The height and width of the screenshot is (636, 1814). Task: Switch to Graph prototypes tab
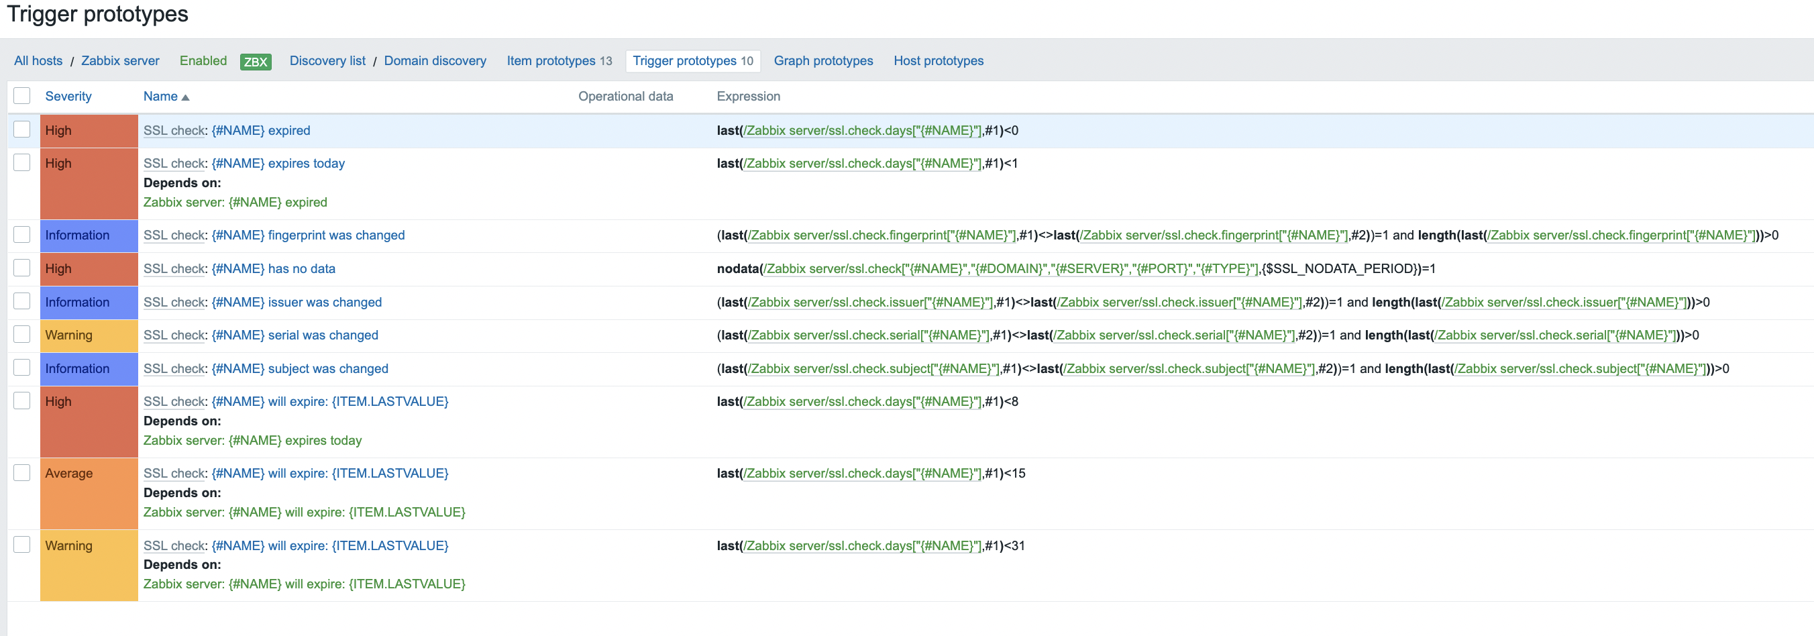[x=822, y=61]
